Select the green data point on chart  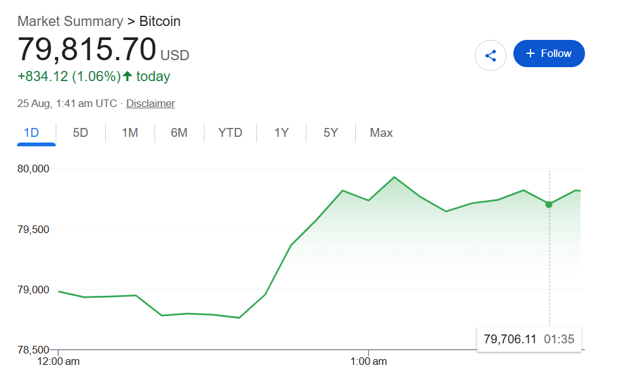tap(549, 205)
